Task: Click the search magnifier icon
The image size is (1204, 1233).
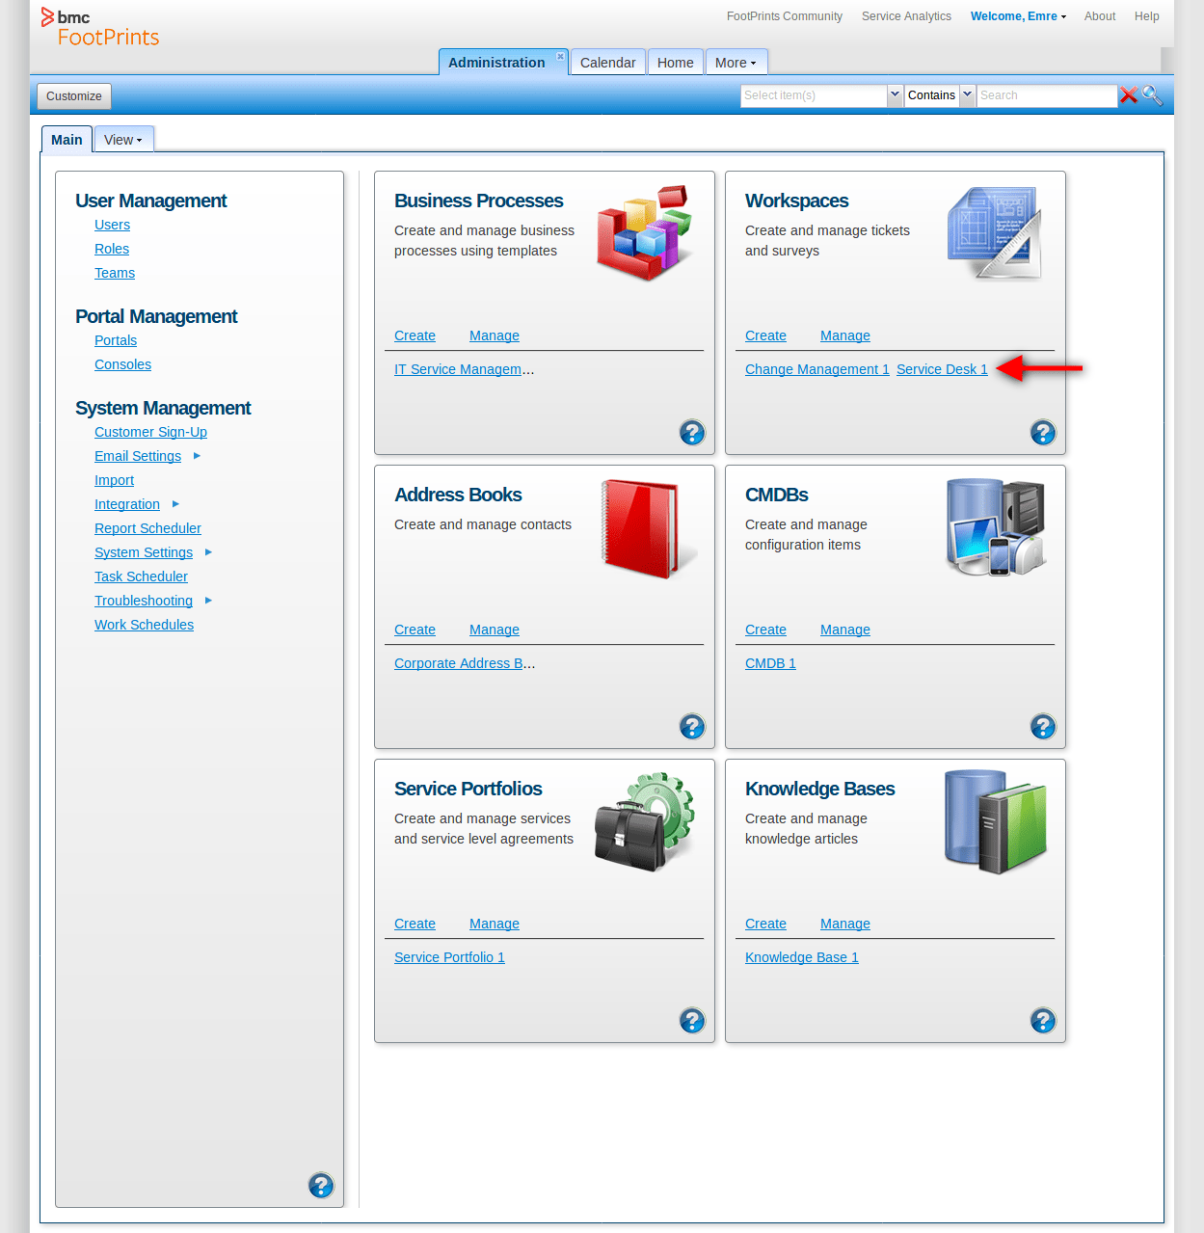Action: (x=1153, y=95)
